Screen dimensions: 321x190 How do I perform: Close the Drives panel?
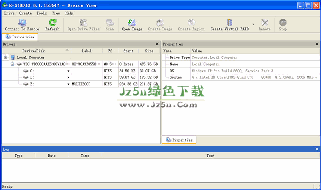click(157, 44)
